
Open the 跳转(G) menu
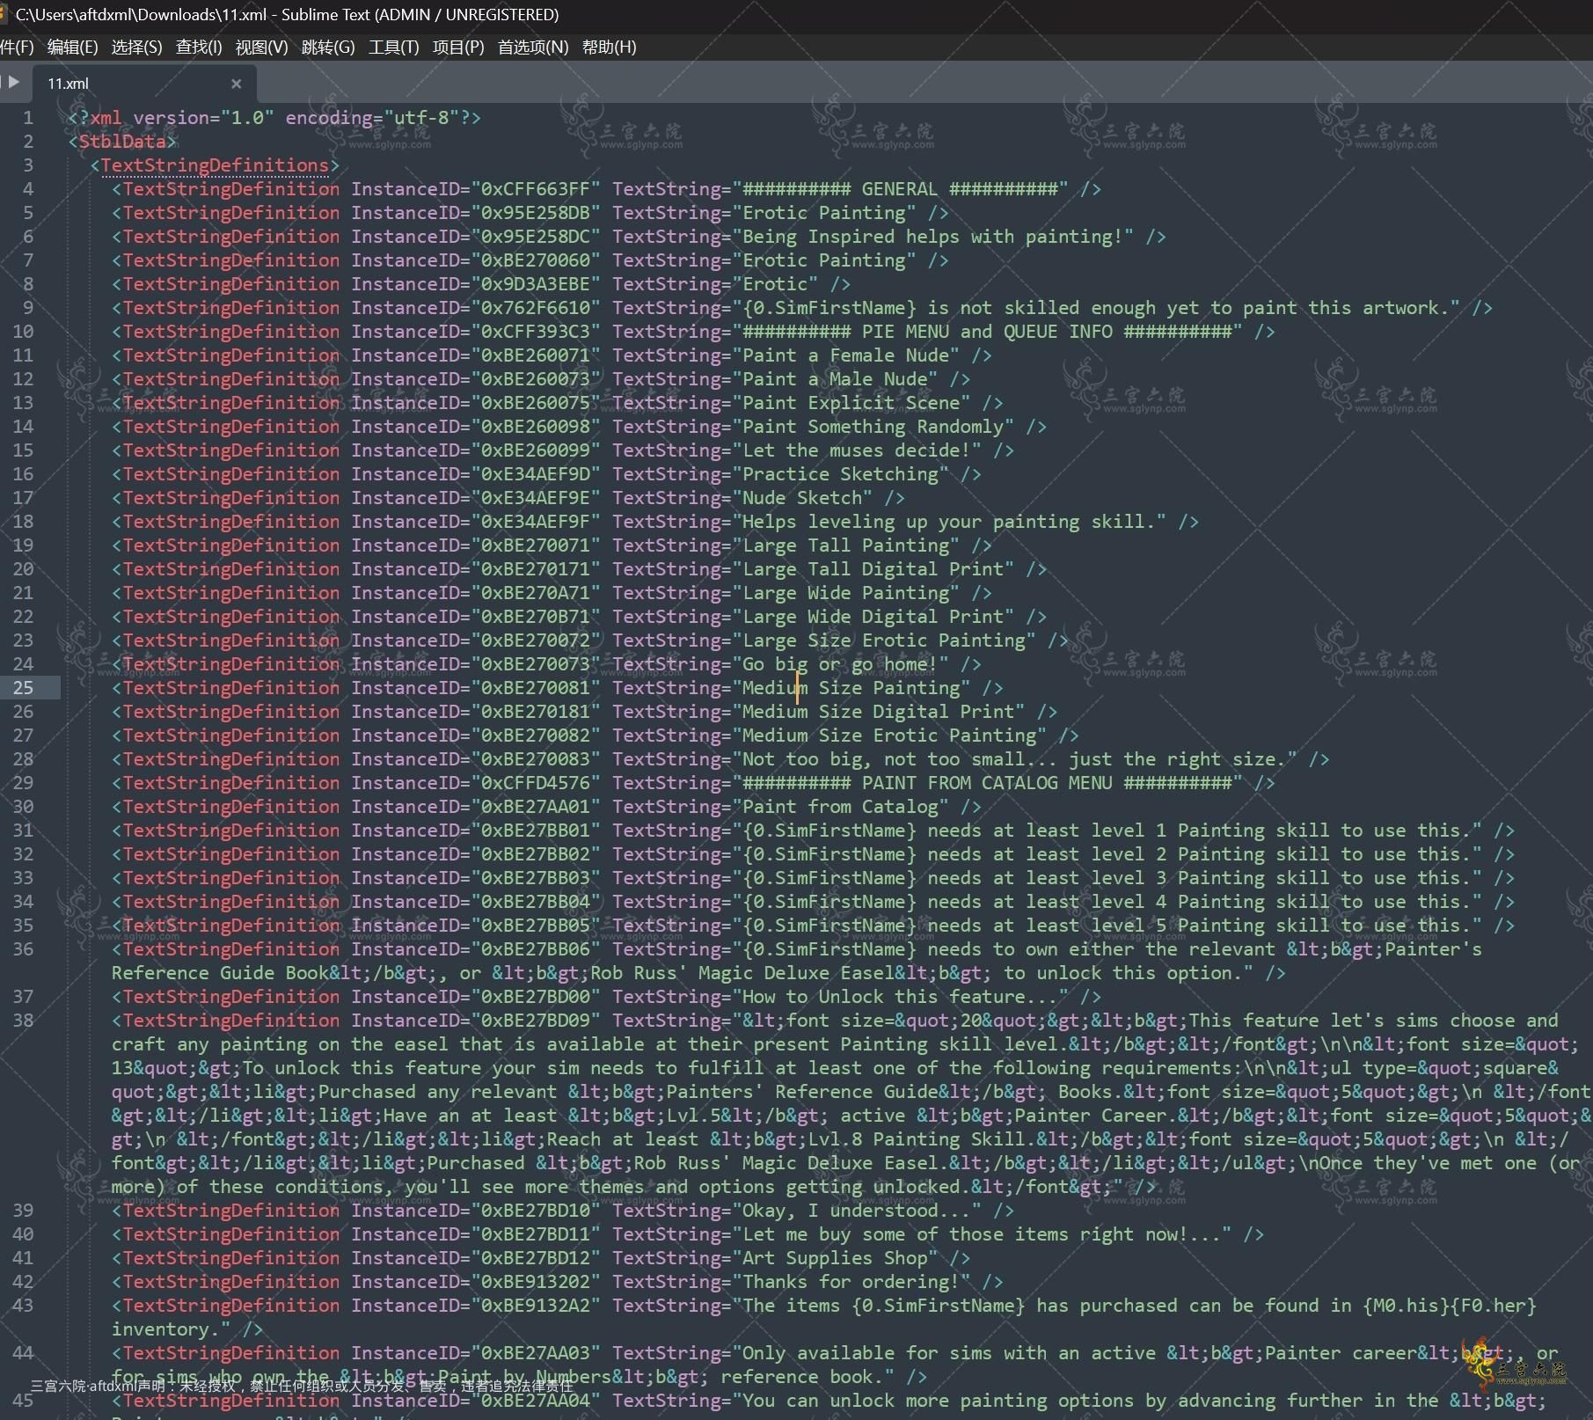pos(328,48)
